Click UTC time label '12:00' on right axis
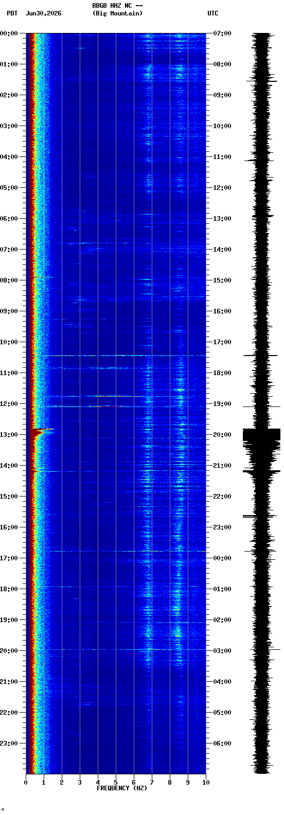Viewport: 284px width, 815px height. [x=222, y=188]
